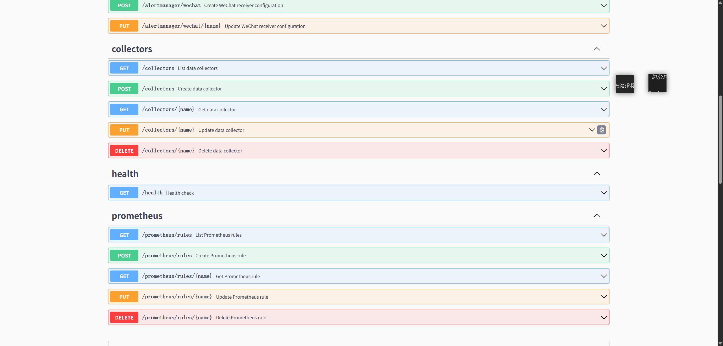Screen dimensions: 723x346
Task: Click 'Delete Prometheus rule' description
Action: 241,318
